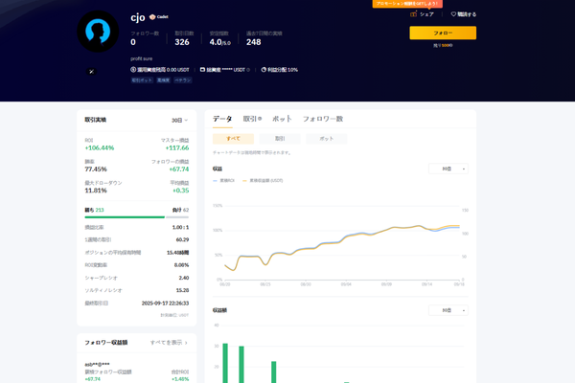
Task: Click the X social icon under avatar
Action: point(90,72)
